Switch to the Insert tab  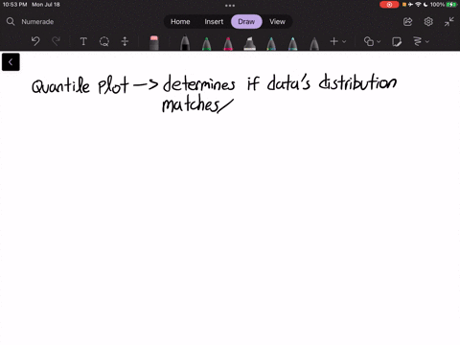coord(214,22)
